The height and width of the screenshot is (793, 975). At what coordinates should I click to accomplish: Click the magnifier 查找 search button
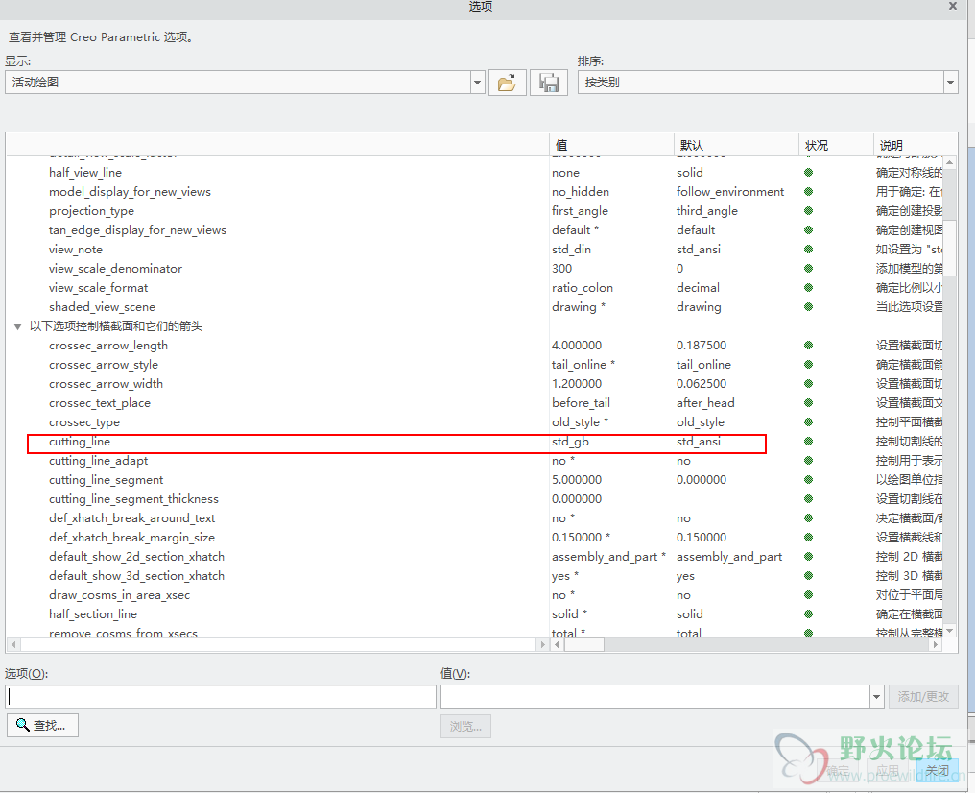click(x=42, y=725)
